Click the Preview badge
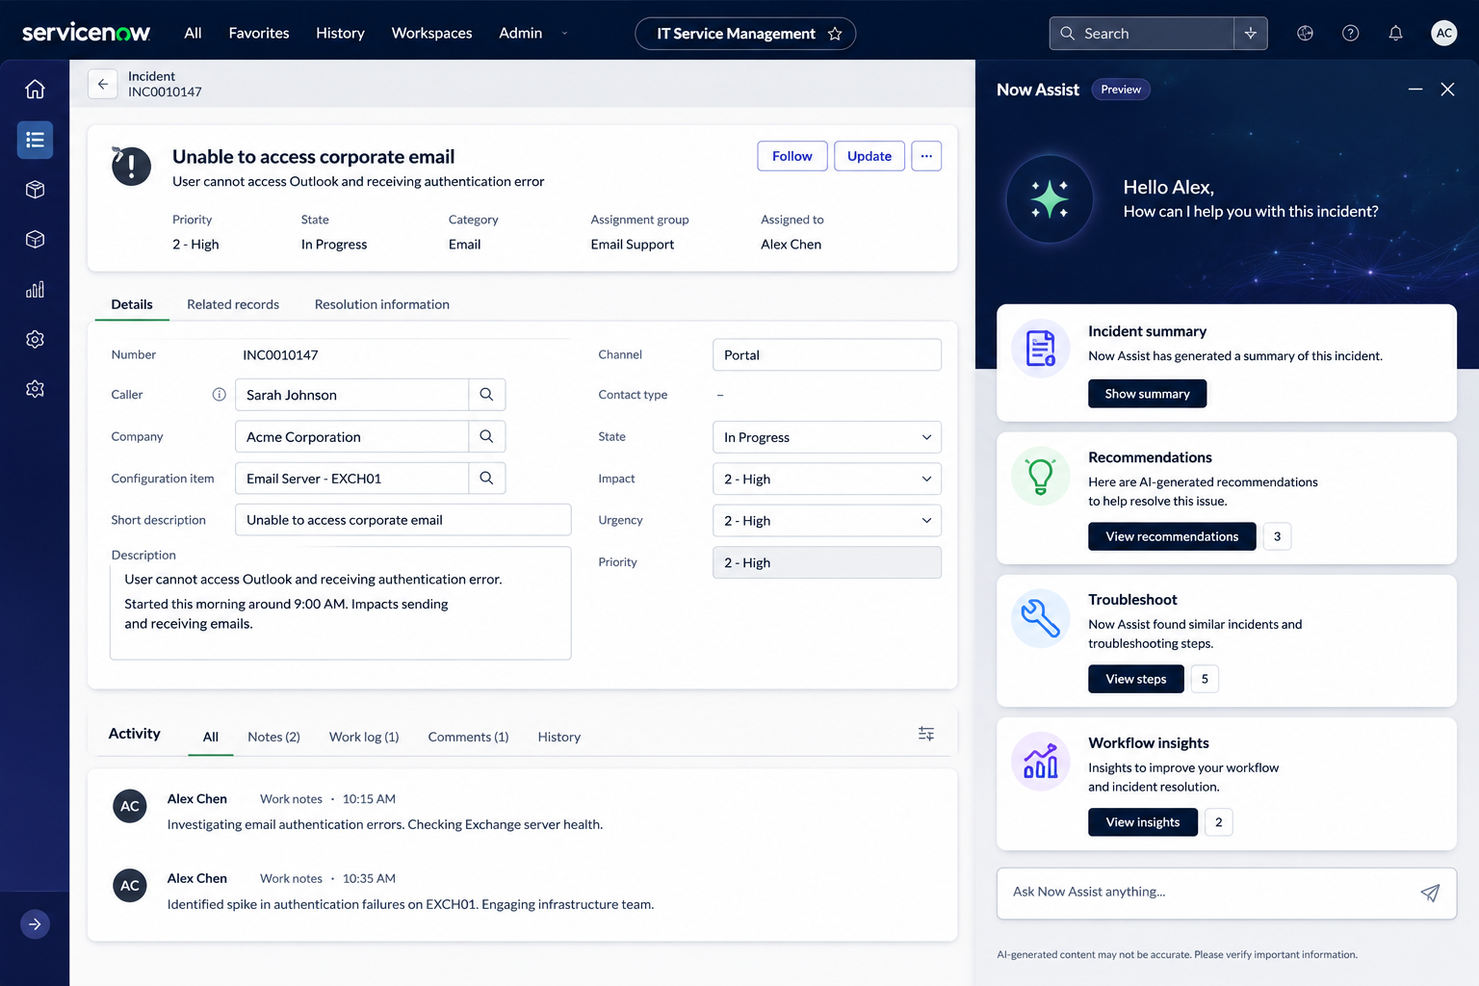Viewport: 1479px width, 986px height. point(1121,90)
